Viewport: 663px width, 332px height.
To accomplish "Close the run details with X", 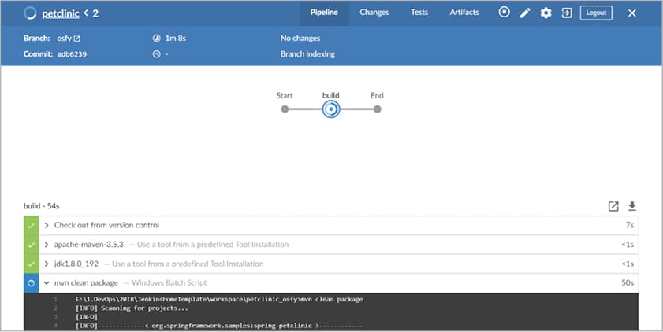I will click(x=631, y=13).
